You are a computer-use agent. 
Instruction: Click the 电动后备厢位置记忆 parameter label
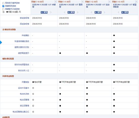click(21, 112)
